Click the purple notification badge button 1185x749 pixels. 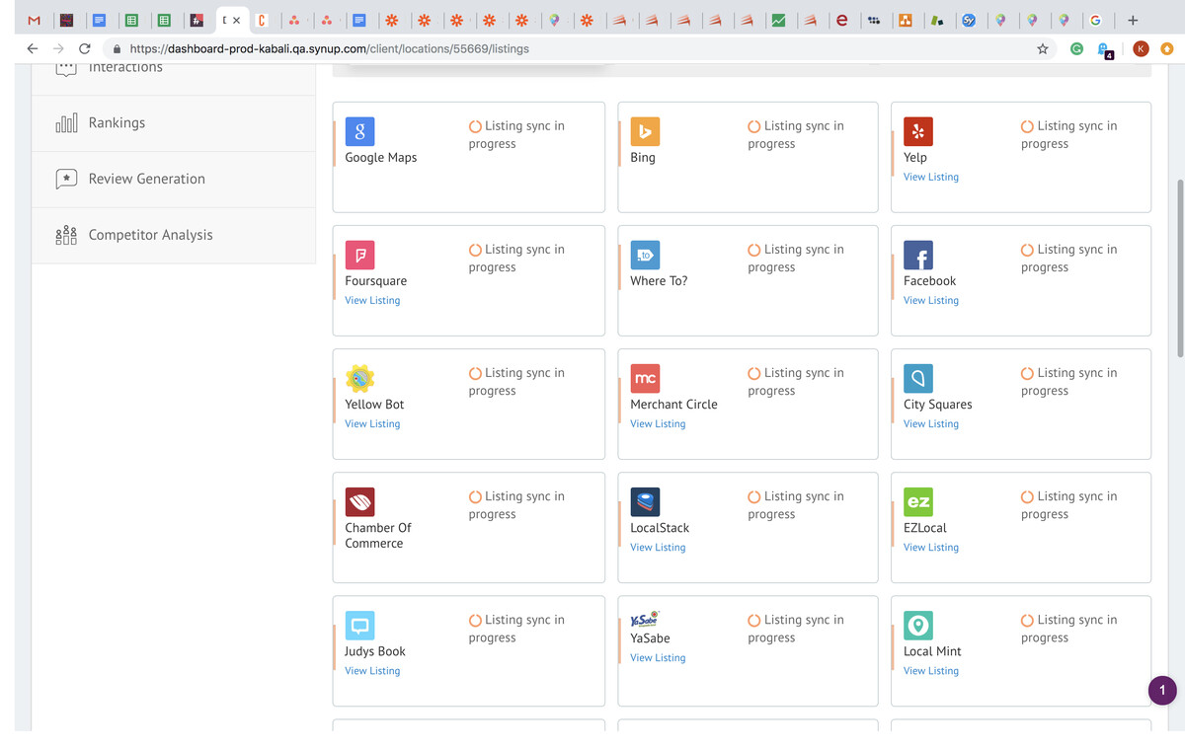click(x=1162, y=691)
